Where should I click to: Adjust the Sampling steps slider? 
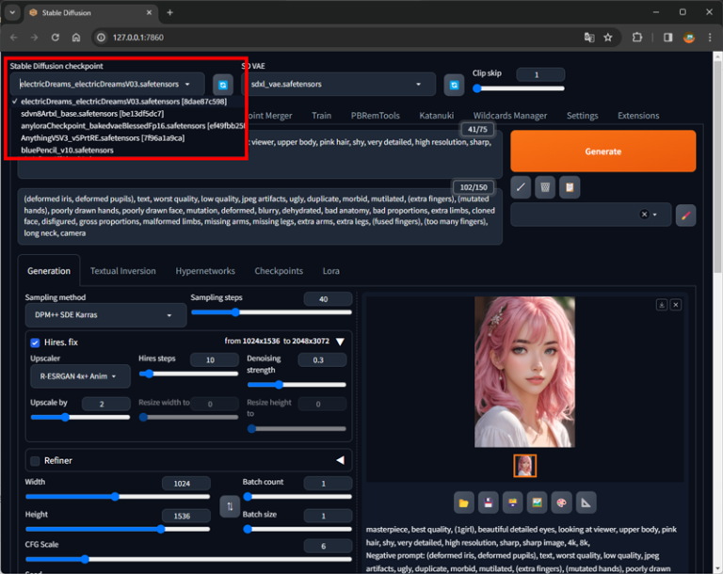pyautogui.click(x=271, y=312)
